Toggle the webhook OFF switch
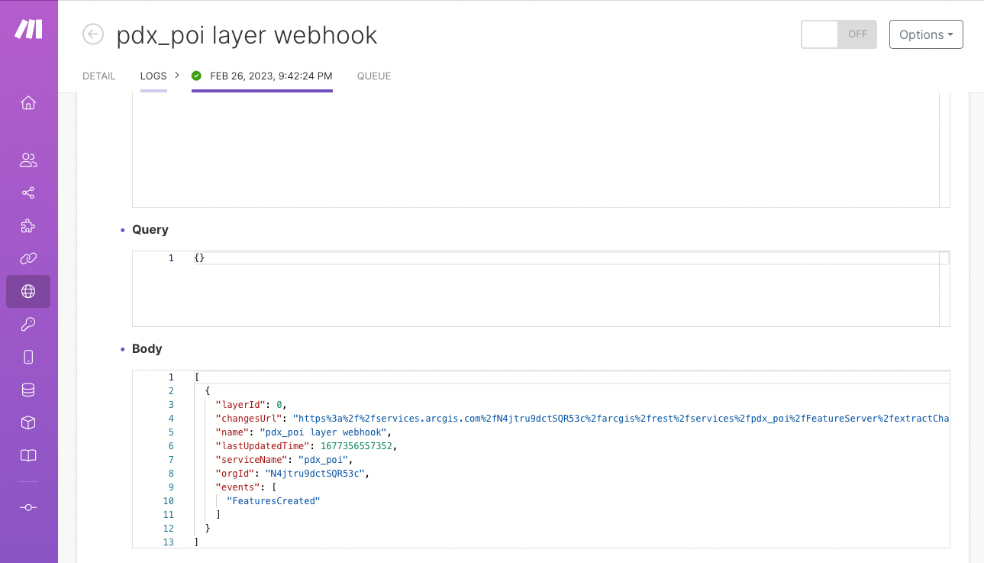Screen dimensions: 984x563 (838, 34)
